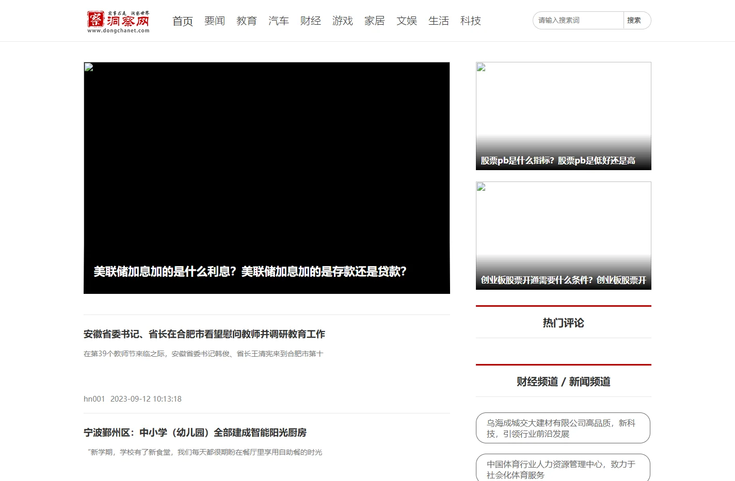Focus the 请输入搜索词 search field
Screen dimensions: 735x481
579,21
